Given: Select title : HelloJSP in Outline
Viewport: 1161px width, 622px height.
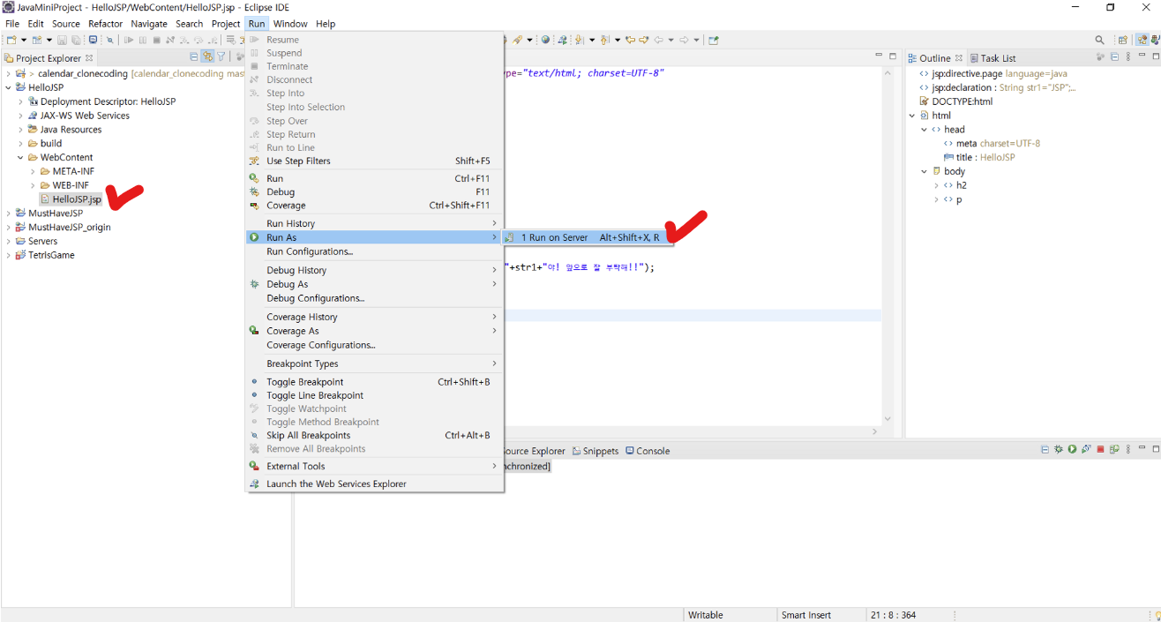Looking at the screenshot, I should pos(985,157).
